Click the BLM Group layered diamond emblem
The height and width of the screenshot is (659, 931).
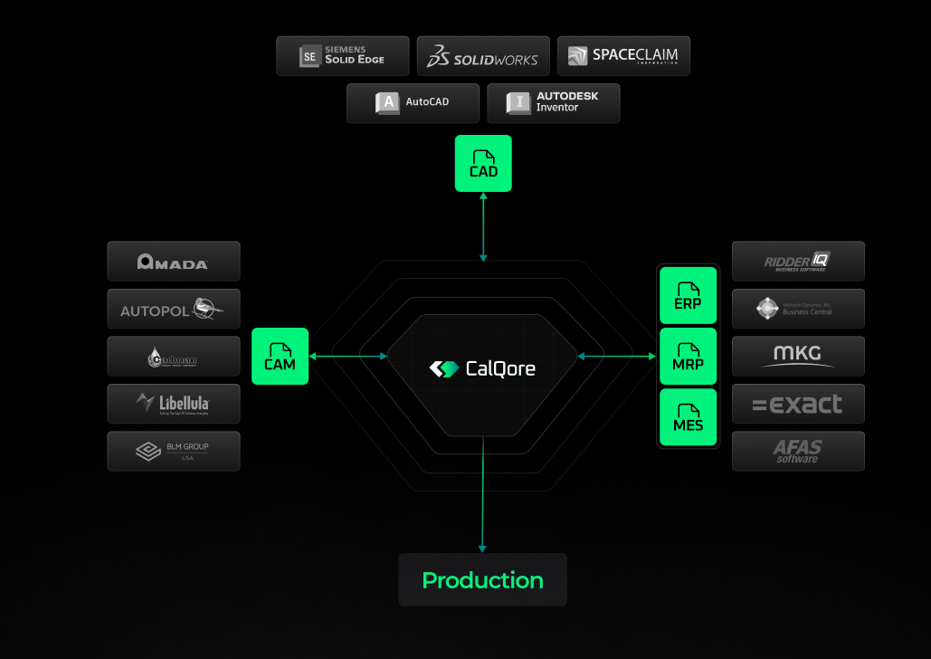pyautogui.click(x=147, y=452)
